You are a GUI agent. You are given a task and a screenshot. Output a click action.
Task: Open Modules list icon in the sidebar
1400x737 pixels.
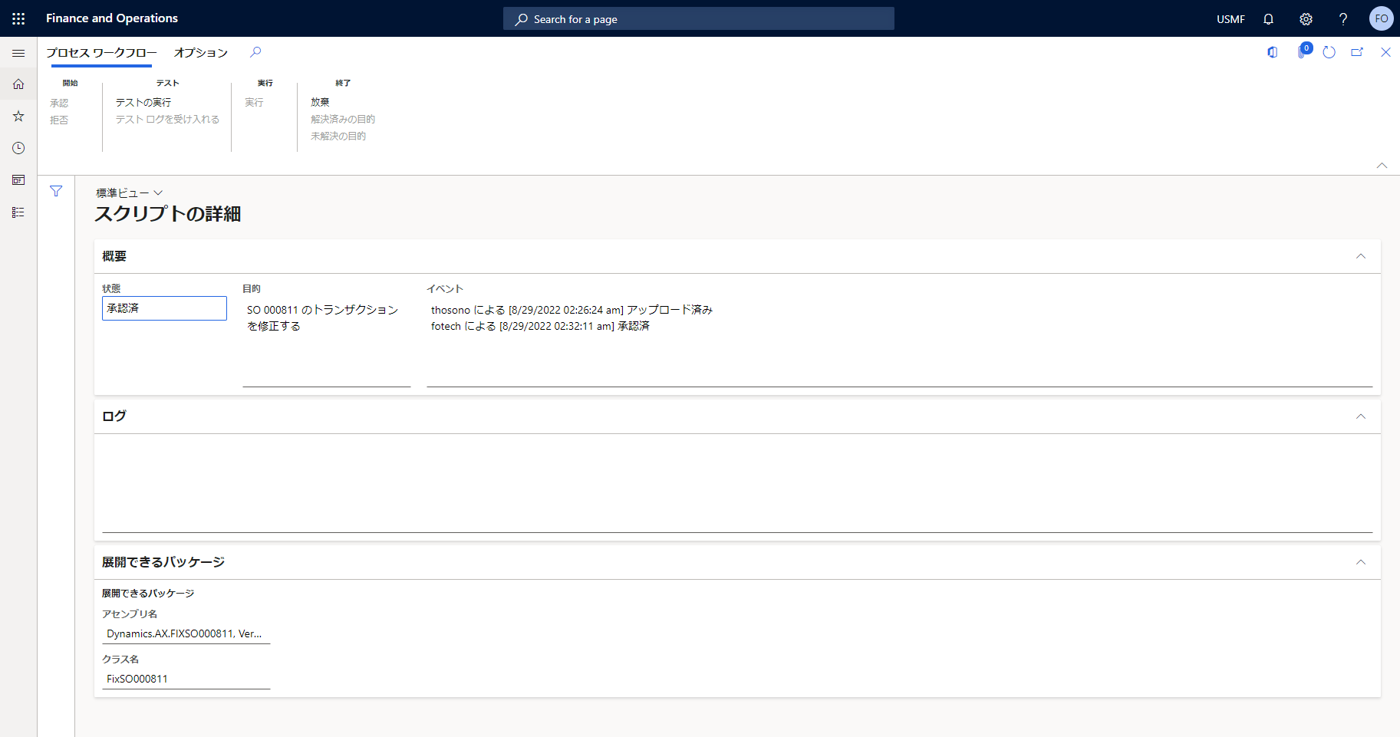click(18, 212)
